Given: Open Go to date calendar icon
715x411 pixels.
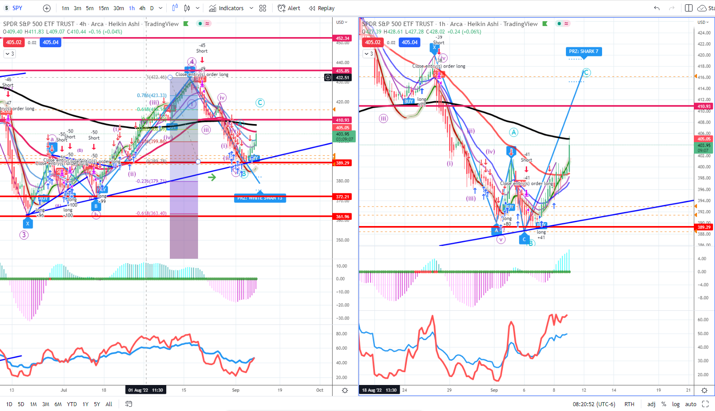Looking at the screenshot, I should pos(129,404).
